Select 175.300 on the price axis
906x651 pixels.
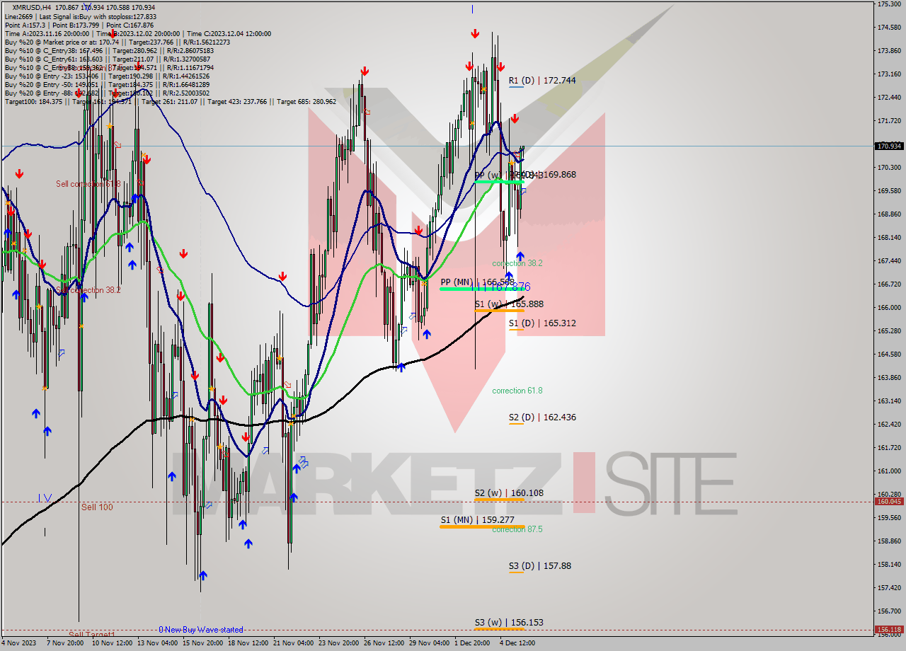pyautogui.click(x=889, y=4)
